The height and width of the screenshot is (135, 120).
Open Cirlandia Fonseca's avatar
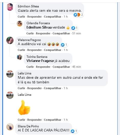point(20,24)
